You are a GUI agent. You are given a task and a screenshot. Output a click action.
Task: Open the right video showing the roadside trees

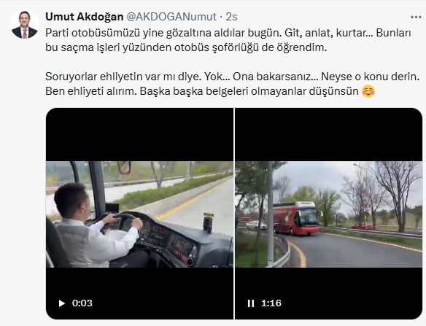tap(329, 214)
